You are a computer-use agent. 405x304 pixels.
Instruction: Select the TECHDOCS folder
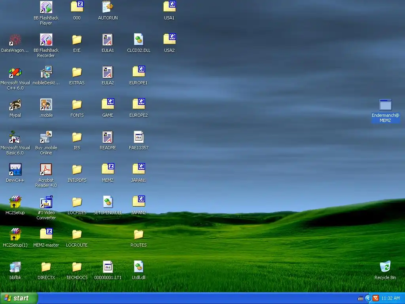click(77, 267)
